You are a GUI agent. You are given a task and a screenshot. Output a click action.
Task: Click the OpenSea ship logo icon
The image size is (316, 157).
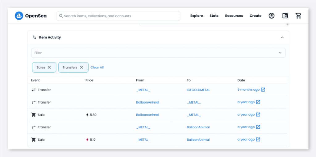click(x=19, y=16)
